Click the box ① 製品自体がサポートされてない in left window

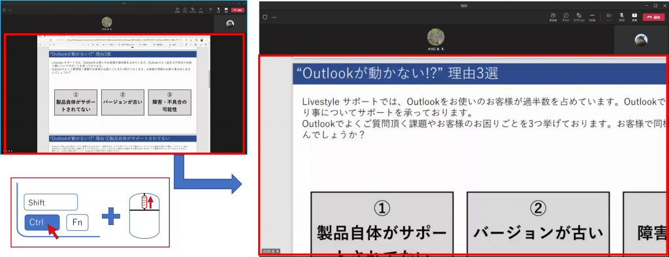(x=76, y=102)
